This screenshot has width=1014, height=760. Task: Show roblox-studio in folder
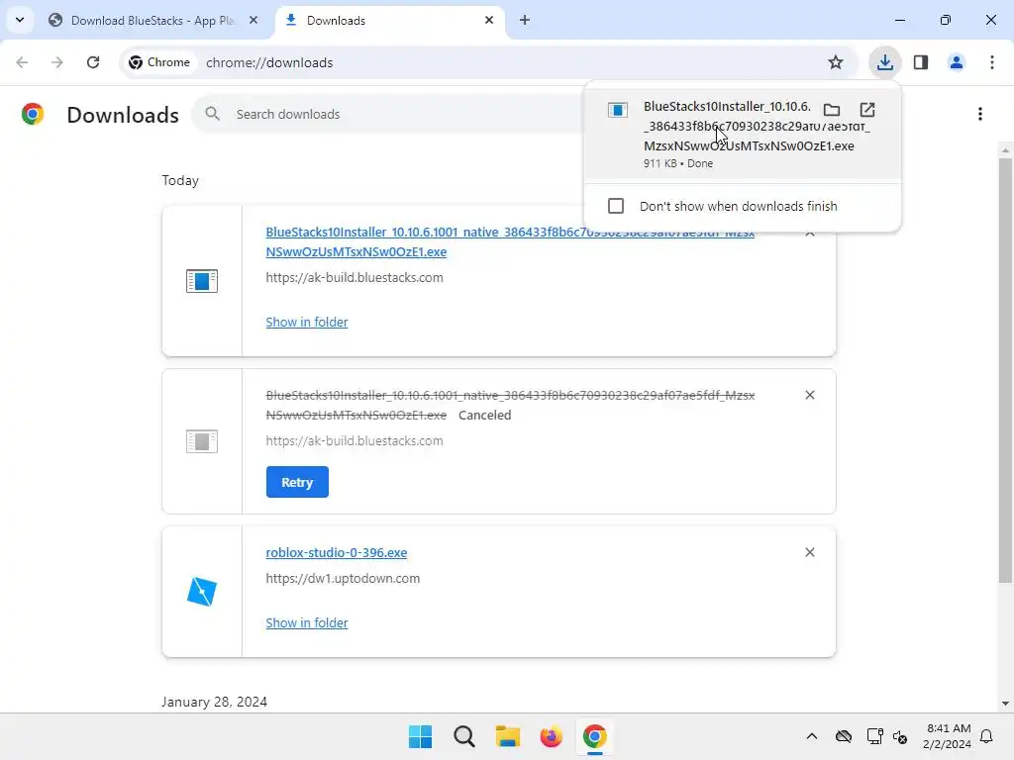[x=307, y=623]
